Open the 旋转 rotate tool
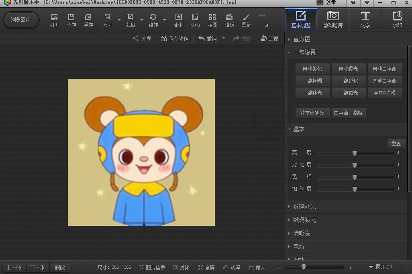Image resolution: width=412 pixels, height=274 pixels. click(153, 20)
